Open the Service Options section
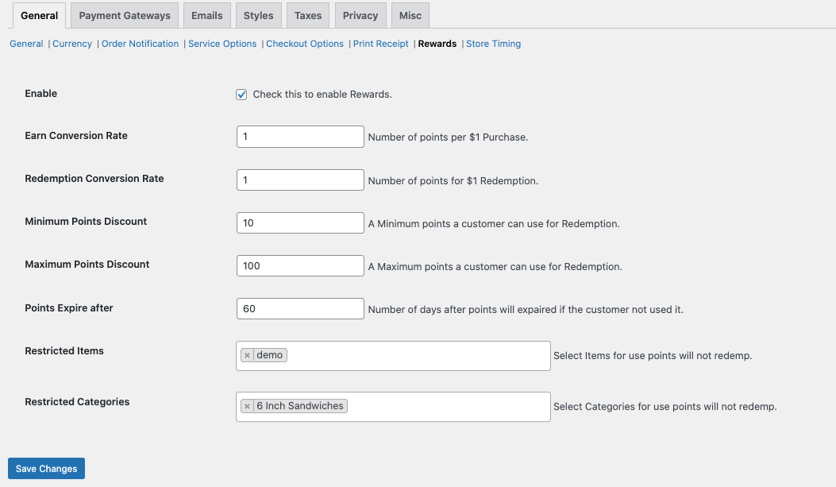The width and height of the screenshot is (836, 487). click(222, 44)
